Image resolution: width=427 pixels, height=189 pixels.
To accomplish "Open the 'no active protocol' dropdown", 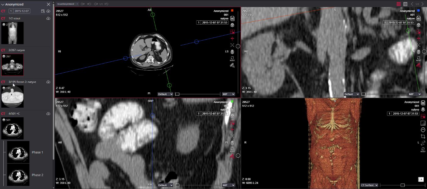I will tap(67, 4).
